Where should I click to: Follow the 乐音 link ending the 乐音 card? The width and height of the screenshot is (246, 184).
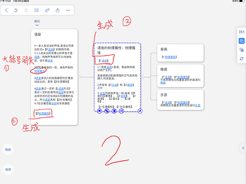click(198, 105)
